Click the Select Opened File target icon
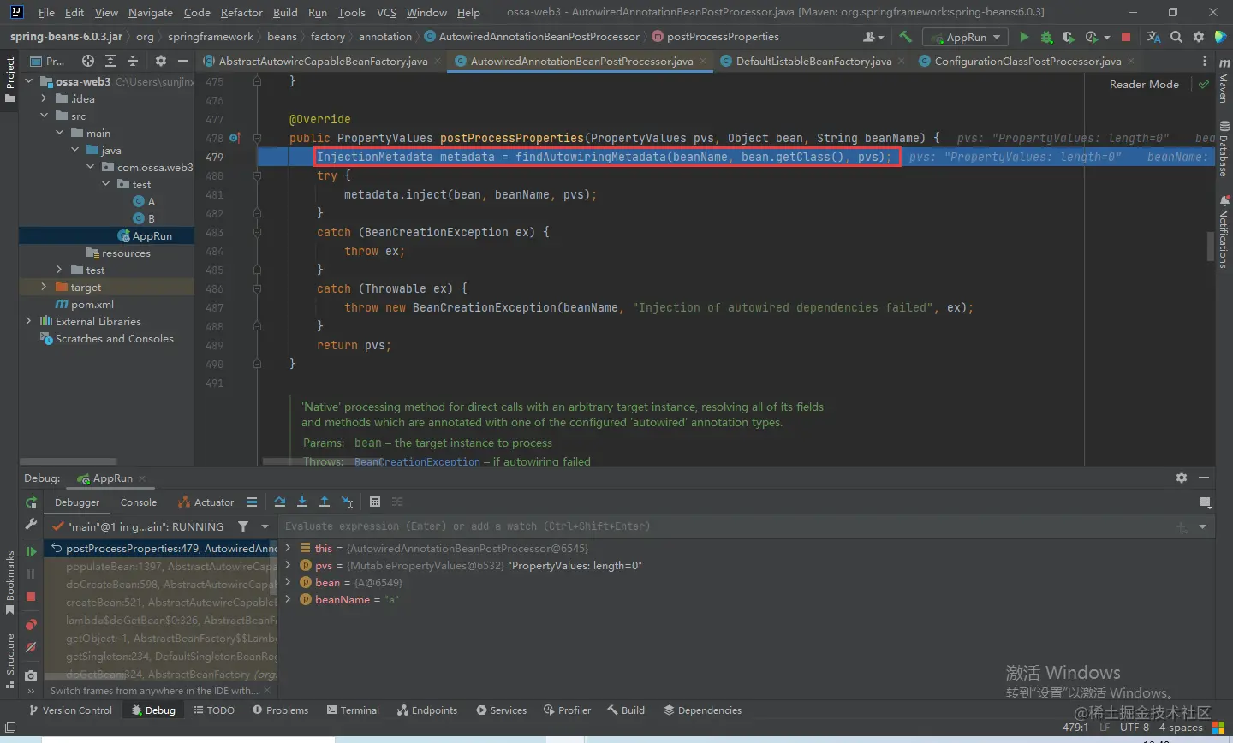Image resolution: width=1233 pixels, height=743 pixels. pyautogui.click(x=87, y=61)
